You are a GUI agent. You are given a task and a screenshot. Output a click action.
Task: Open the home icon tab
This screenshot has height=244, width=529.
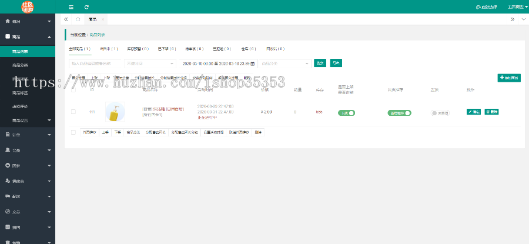pos(78,19)
